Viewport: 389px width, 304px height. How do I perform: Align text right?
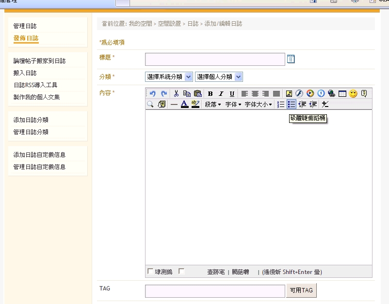(x=266, y=93)
